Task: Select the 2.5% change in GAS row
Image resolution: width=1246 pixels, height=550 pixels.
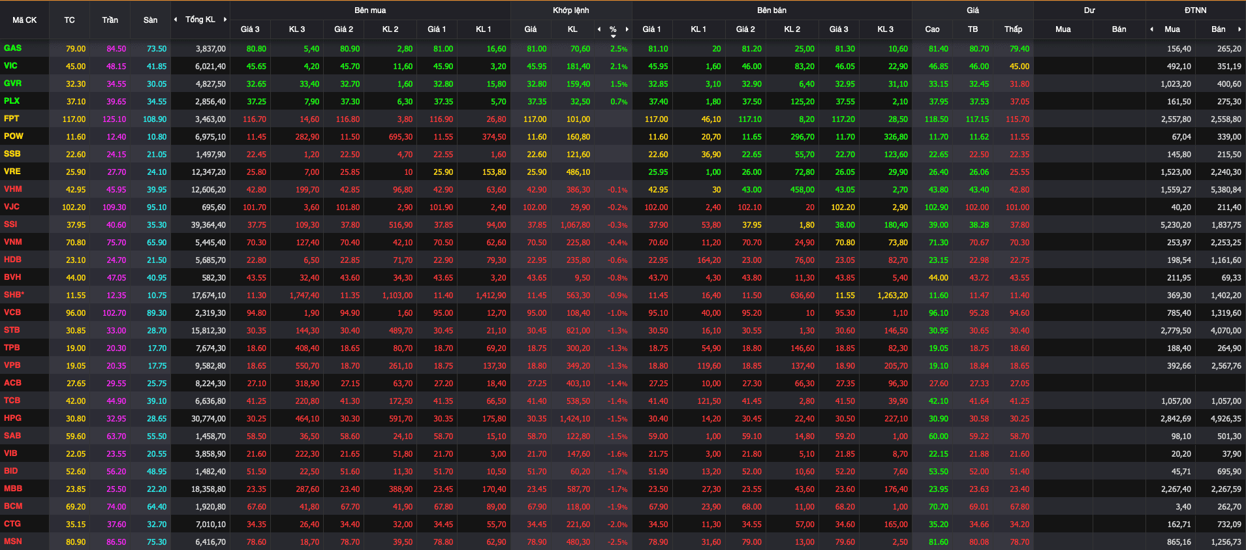Action: 619,49
